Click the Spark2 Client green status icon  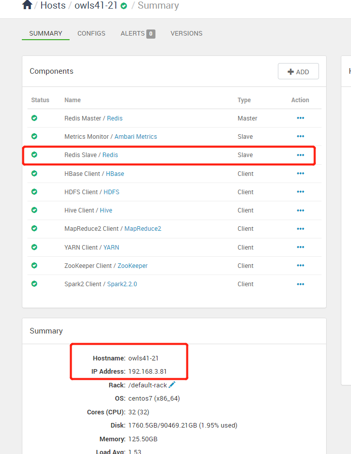(x=35, y=284)
